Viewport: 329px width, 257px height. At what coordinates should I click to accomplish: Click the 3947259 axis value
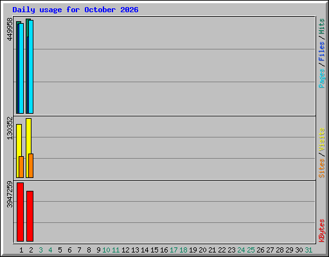tap(10, 194)
